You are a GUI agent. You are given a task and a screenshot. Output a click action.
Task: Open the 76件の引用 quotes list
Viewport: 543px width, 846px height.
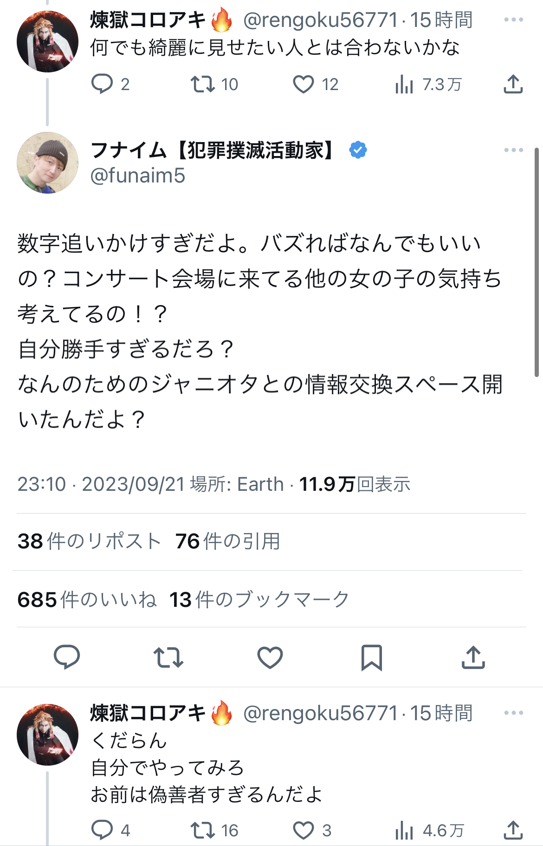[x=227, y=541]
